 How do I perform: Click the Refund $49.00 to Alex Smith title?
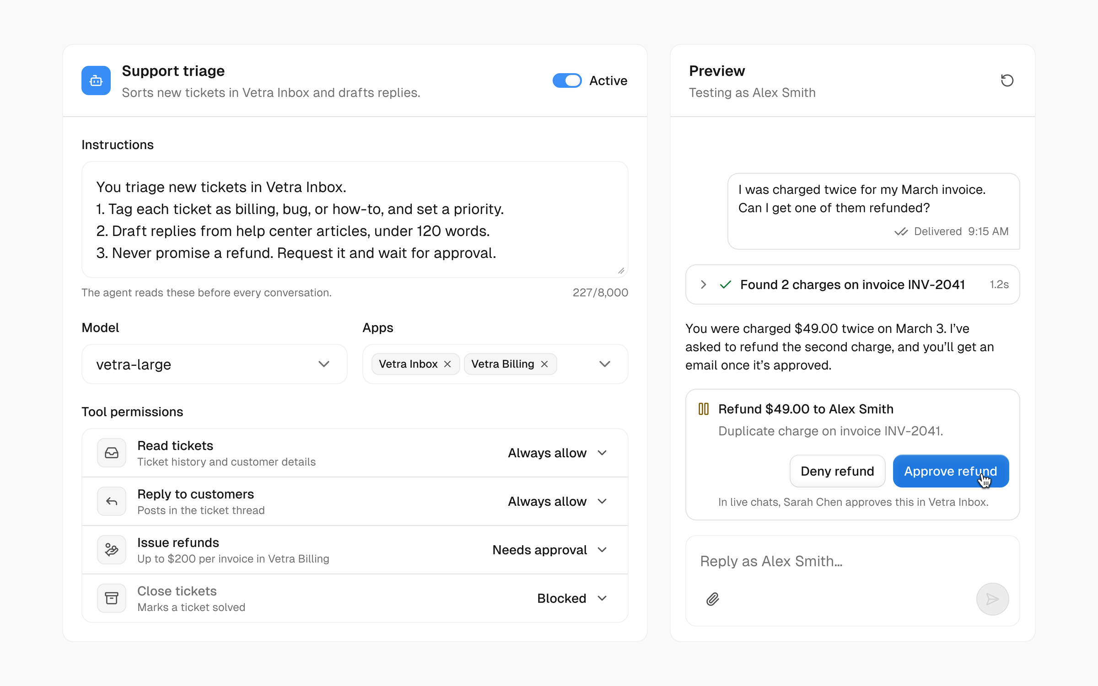coord(806,409)
